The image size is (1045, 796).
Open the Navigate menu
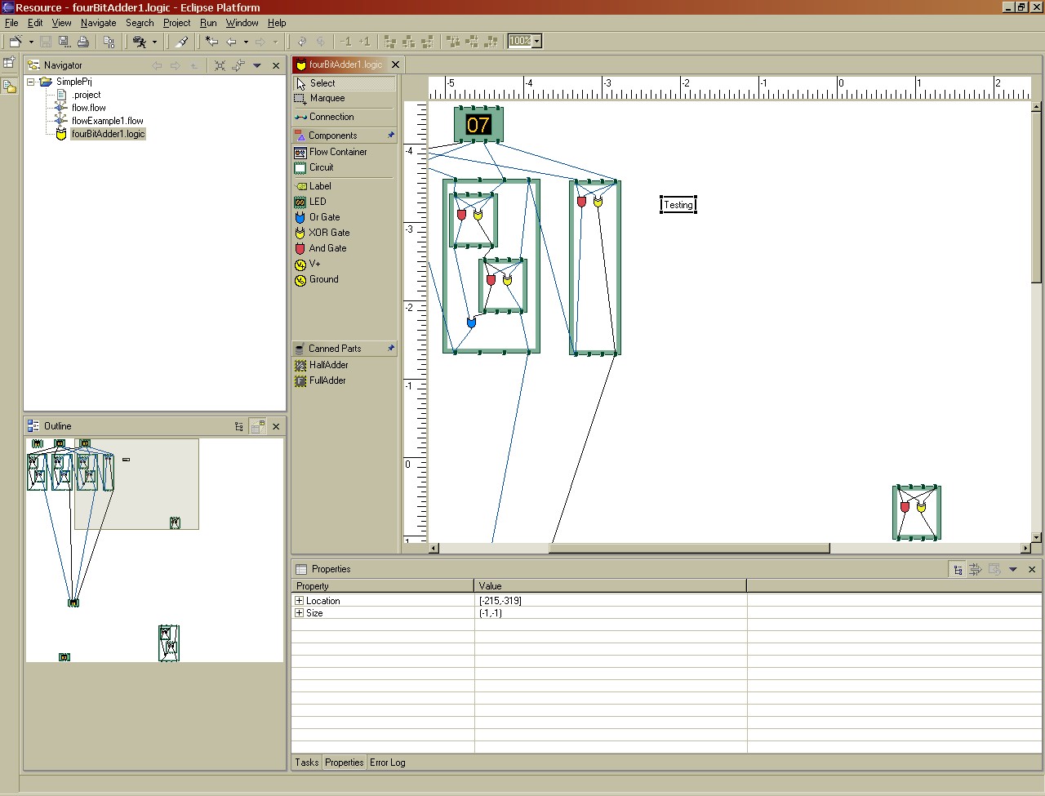click(98, 23)
